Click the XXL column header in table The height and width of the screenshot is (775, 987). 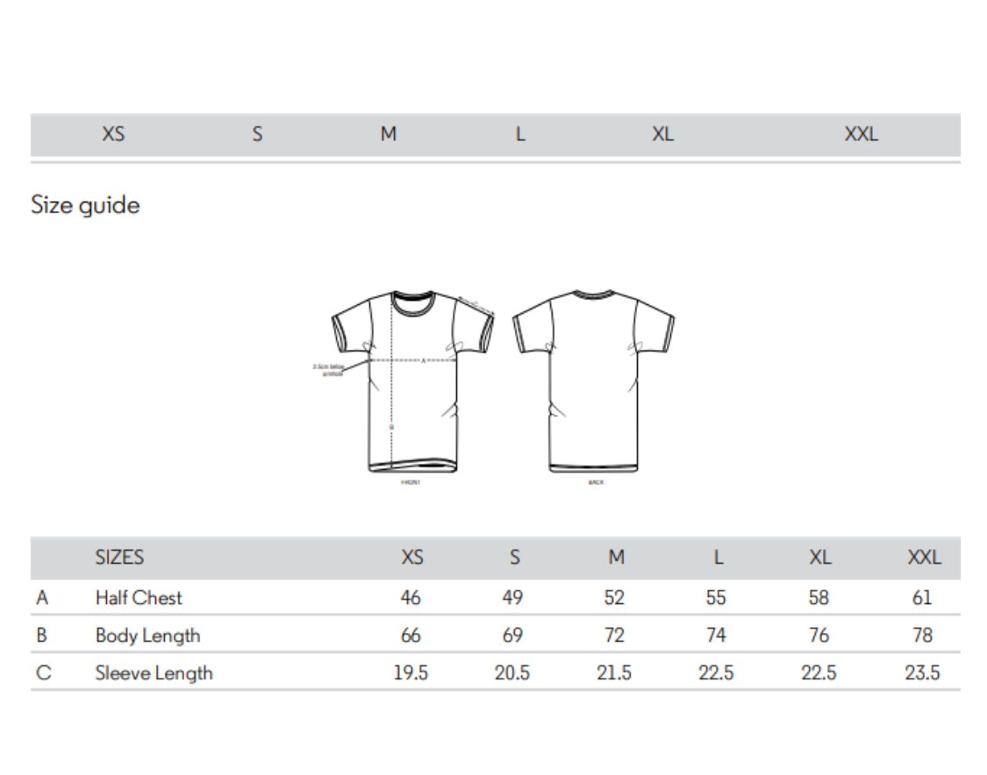(923, 558)
